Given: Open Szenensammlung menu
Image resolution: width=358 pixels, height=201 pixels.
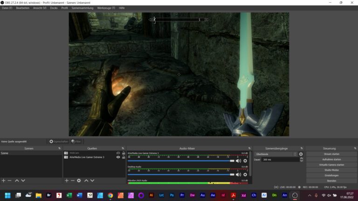Looking at the screenshot, I should pyautogui.click(x=83, y=8).
